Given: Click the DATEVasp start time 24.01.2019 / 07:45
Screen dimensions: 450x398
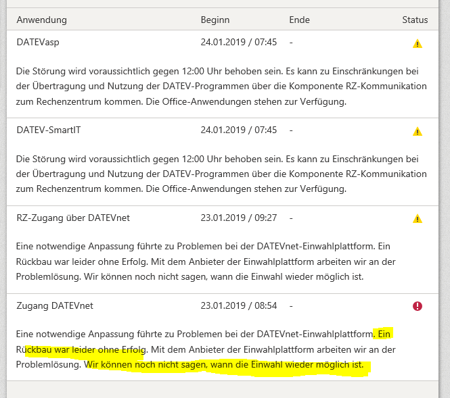Looking at the screenshot, I should tap(239, 42).
